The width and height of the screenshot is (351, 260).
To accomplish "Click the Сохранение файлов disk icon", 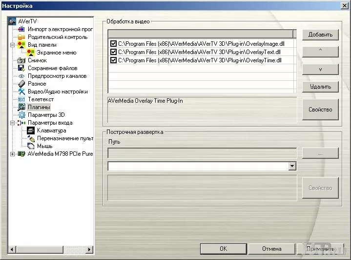I will tap(21, 68).
